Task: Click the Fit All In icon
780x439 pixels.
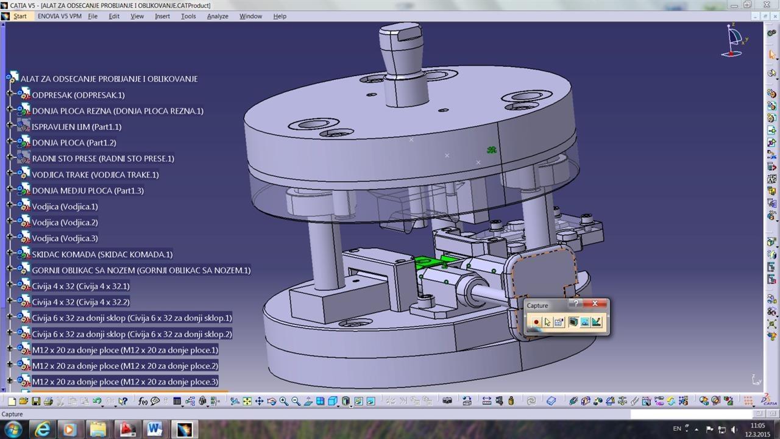Action: [247, 401]
